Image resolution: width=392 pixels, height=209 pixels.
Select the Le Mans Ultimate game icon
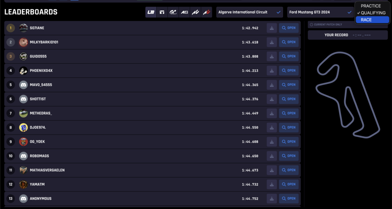tap(151, 12)
